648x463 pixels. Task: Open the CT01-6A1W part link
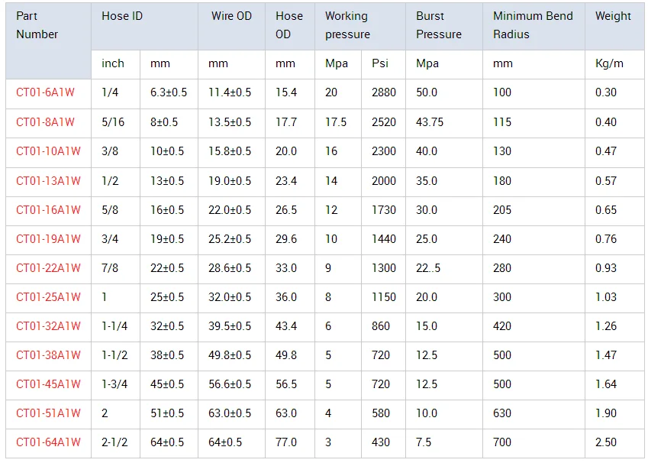click(x=45, y=92)
